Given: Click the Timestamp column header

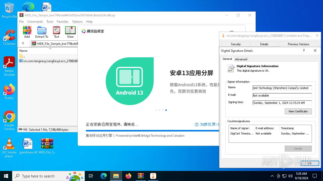Looking at the screenshot, I should coord(295,128).
